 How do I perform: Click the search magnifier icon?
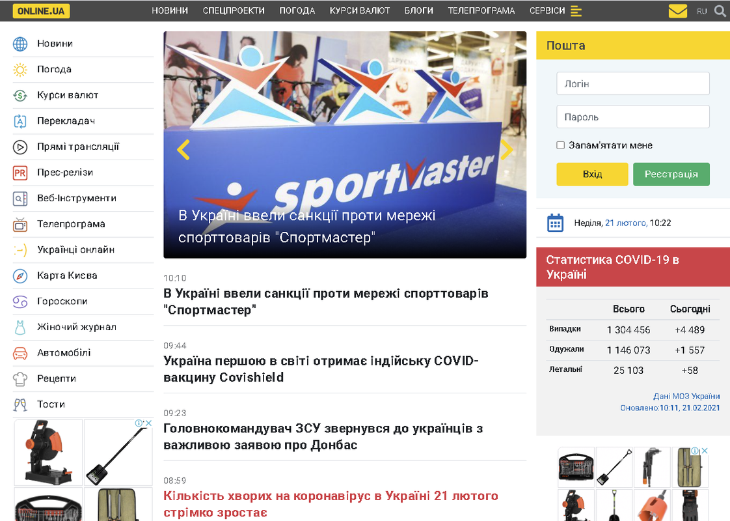(x=720, y=10)
